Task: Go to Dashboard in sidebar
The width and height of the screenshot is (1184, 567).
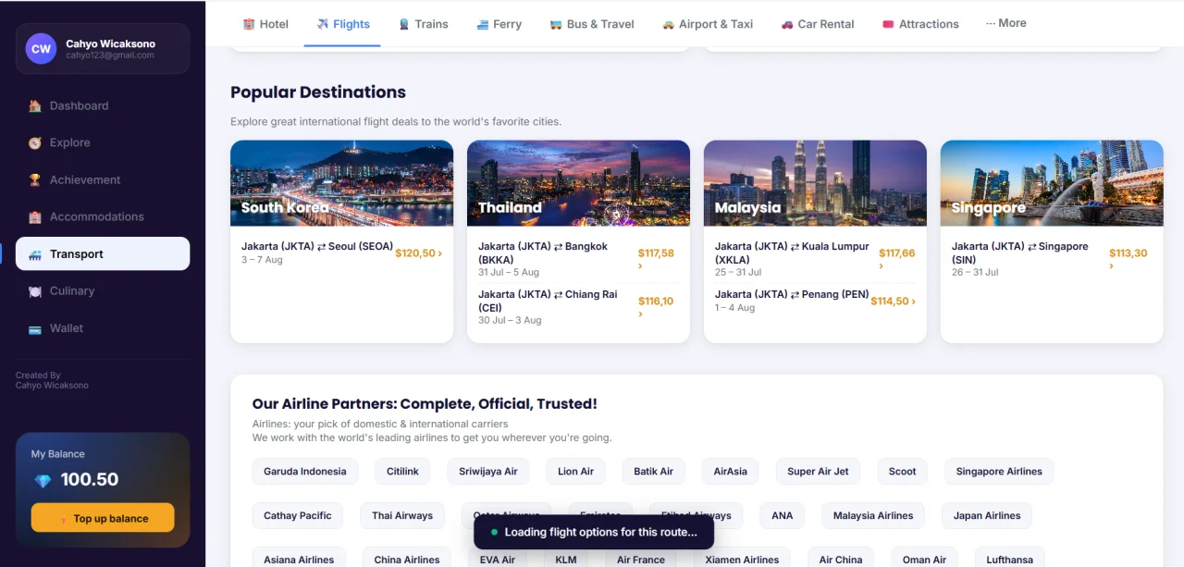Action: (x=103, y=105)
